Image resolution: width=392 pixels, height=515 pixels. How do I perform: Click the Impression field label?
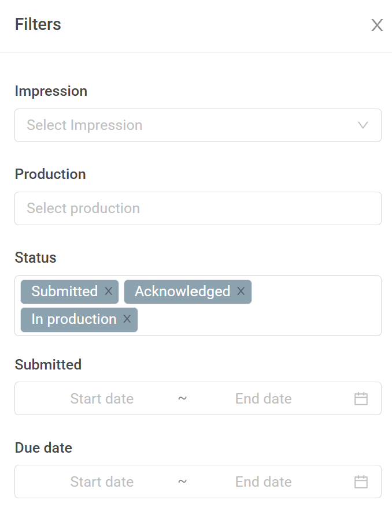pyautogui.click(x=51, y=91)
